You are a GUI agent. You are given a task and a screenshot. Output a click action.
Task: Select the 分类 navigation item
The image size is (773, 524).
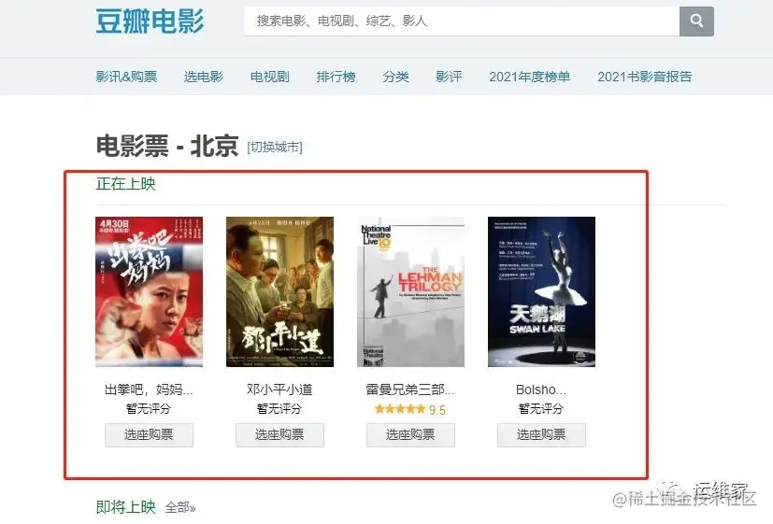pyautogui.click(x=395, y=77)
